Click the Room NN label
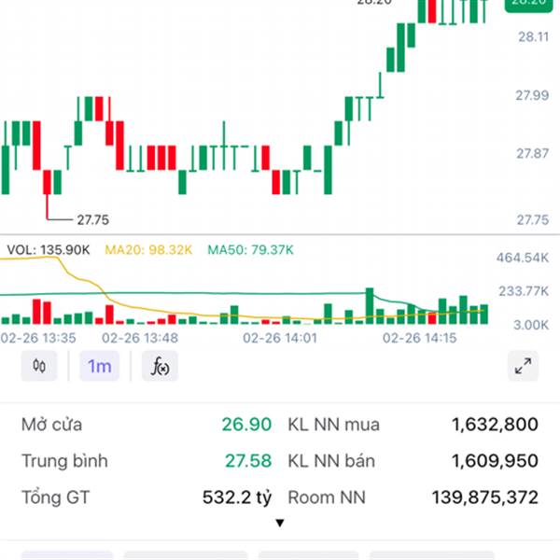Viewport: 560px width, 560px height. point(327,497)
